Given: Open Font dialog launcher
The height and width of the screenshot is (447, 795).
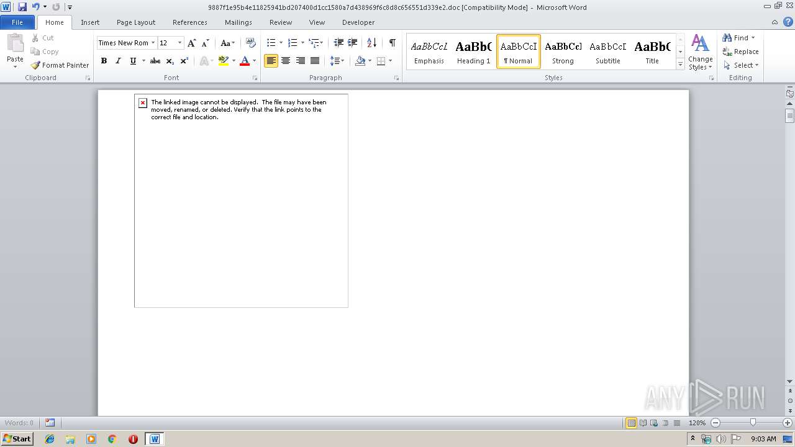Looking at the screenshot, I should pyautogui.click(x=255, y=78).
